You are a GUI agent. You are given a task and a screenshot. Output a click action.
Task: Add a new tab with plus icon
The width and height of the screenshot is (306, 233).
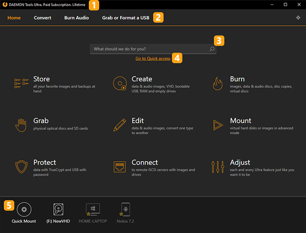coord(298,18)
